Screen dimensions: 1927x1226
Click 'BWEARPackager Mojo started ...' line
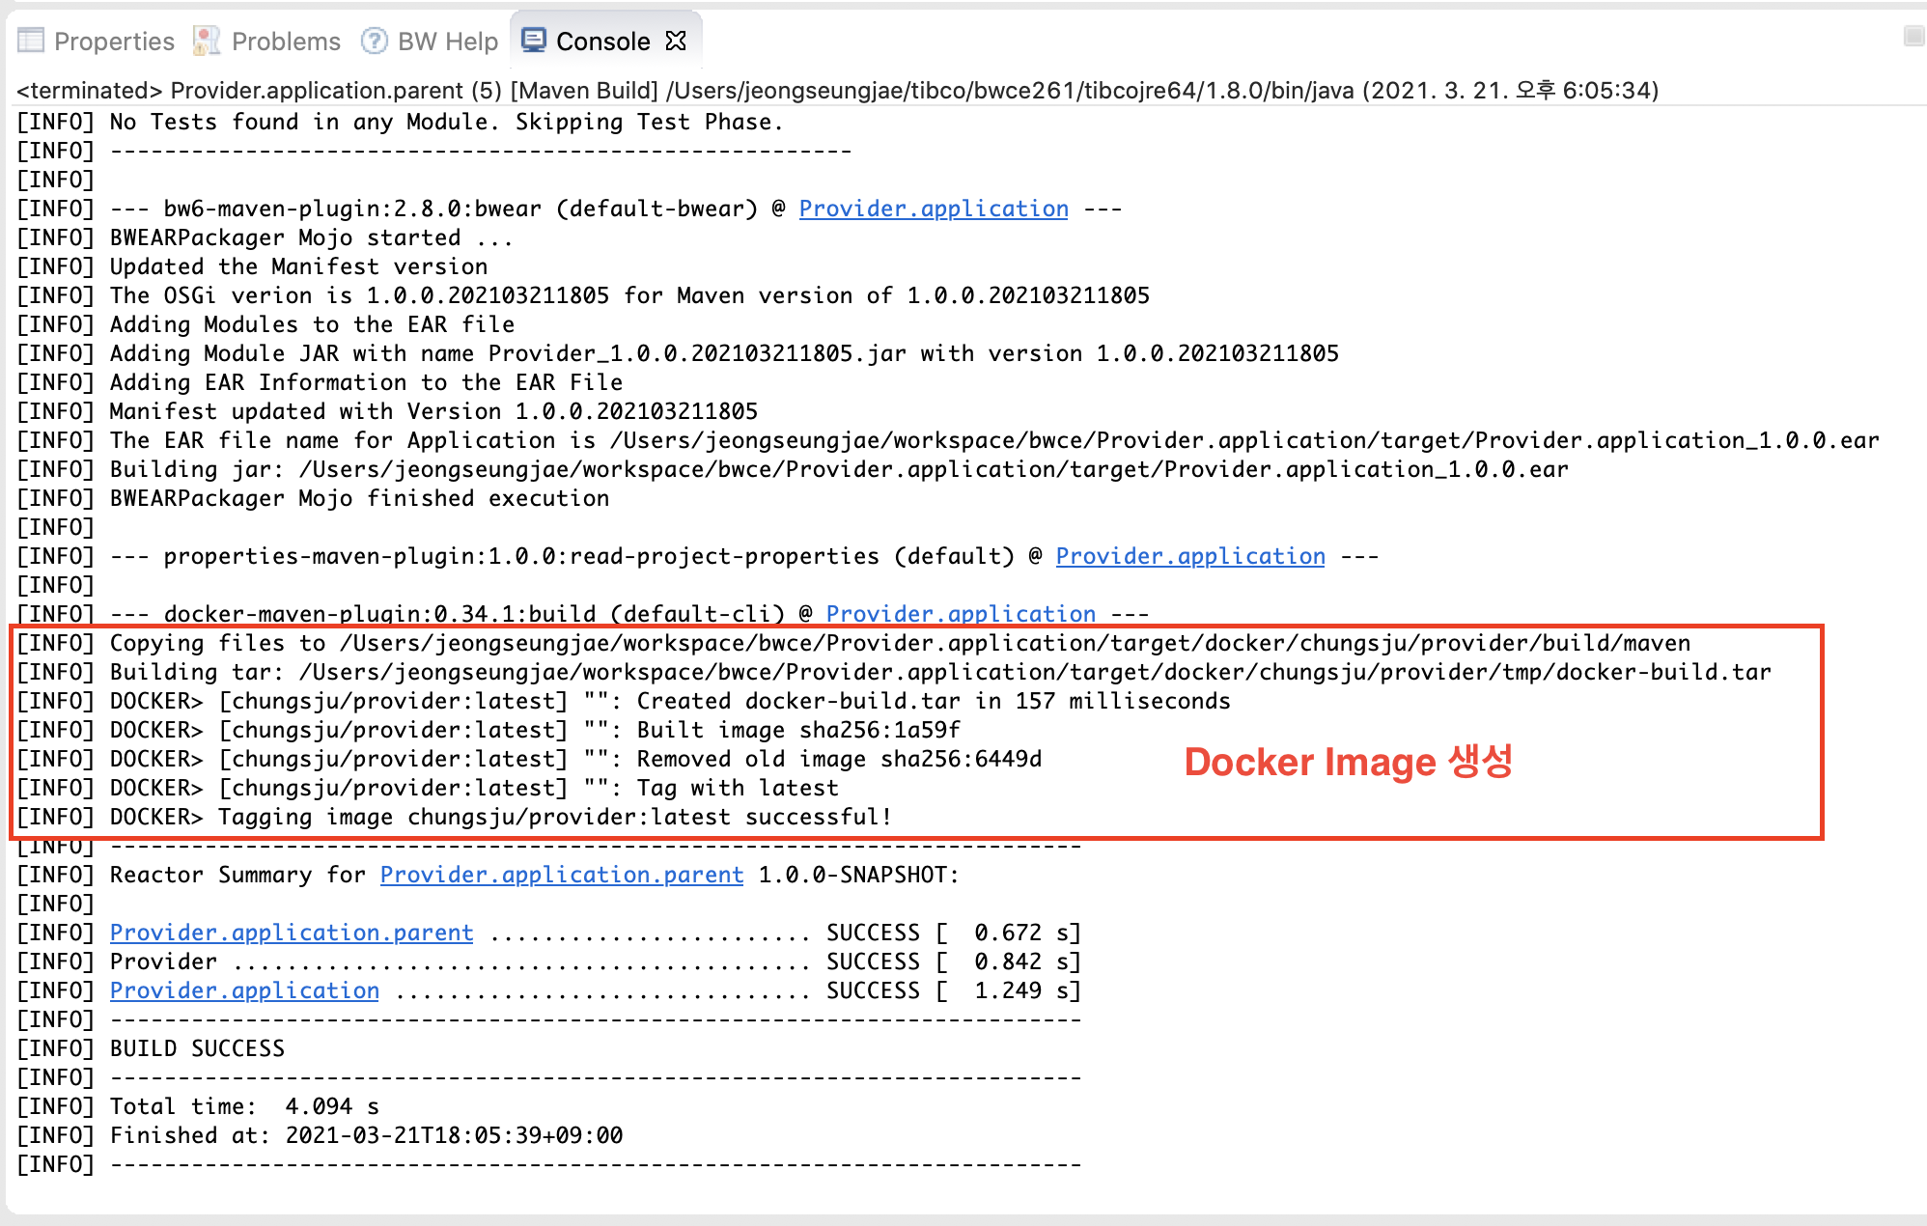point(265,237)
